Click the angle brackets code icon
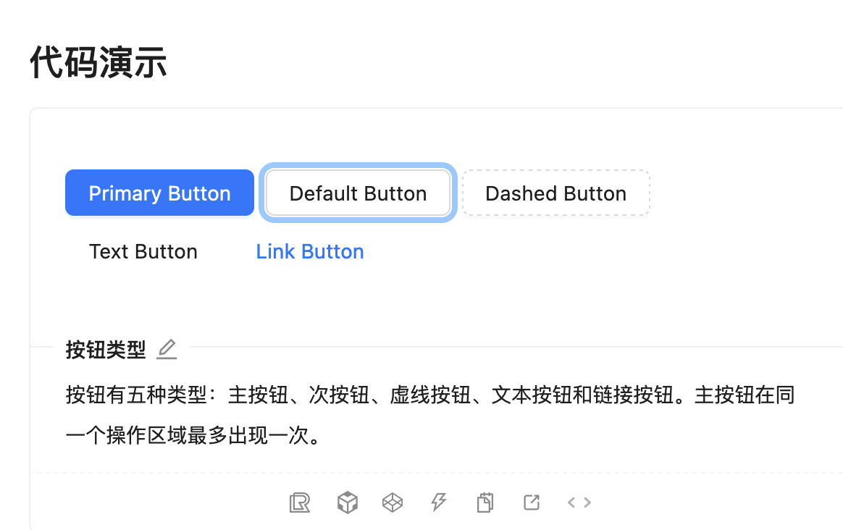Viewport: 843px width, 530px height. point(578,502)
